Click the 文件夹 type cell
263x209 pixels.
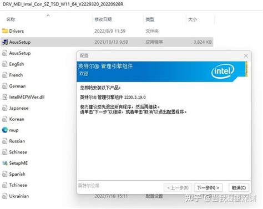152,31
